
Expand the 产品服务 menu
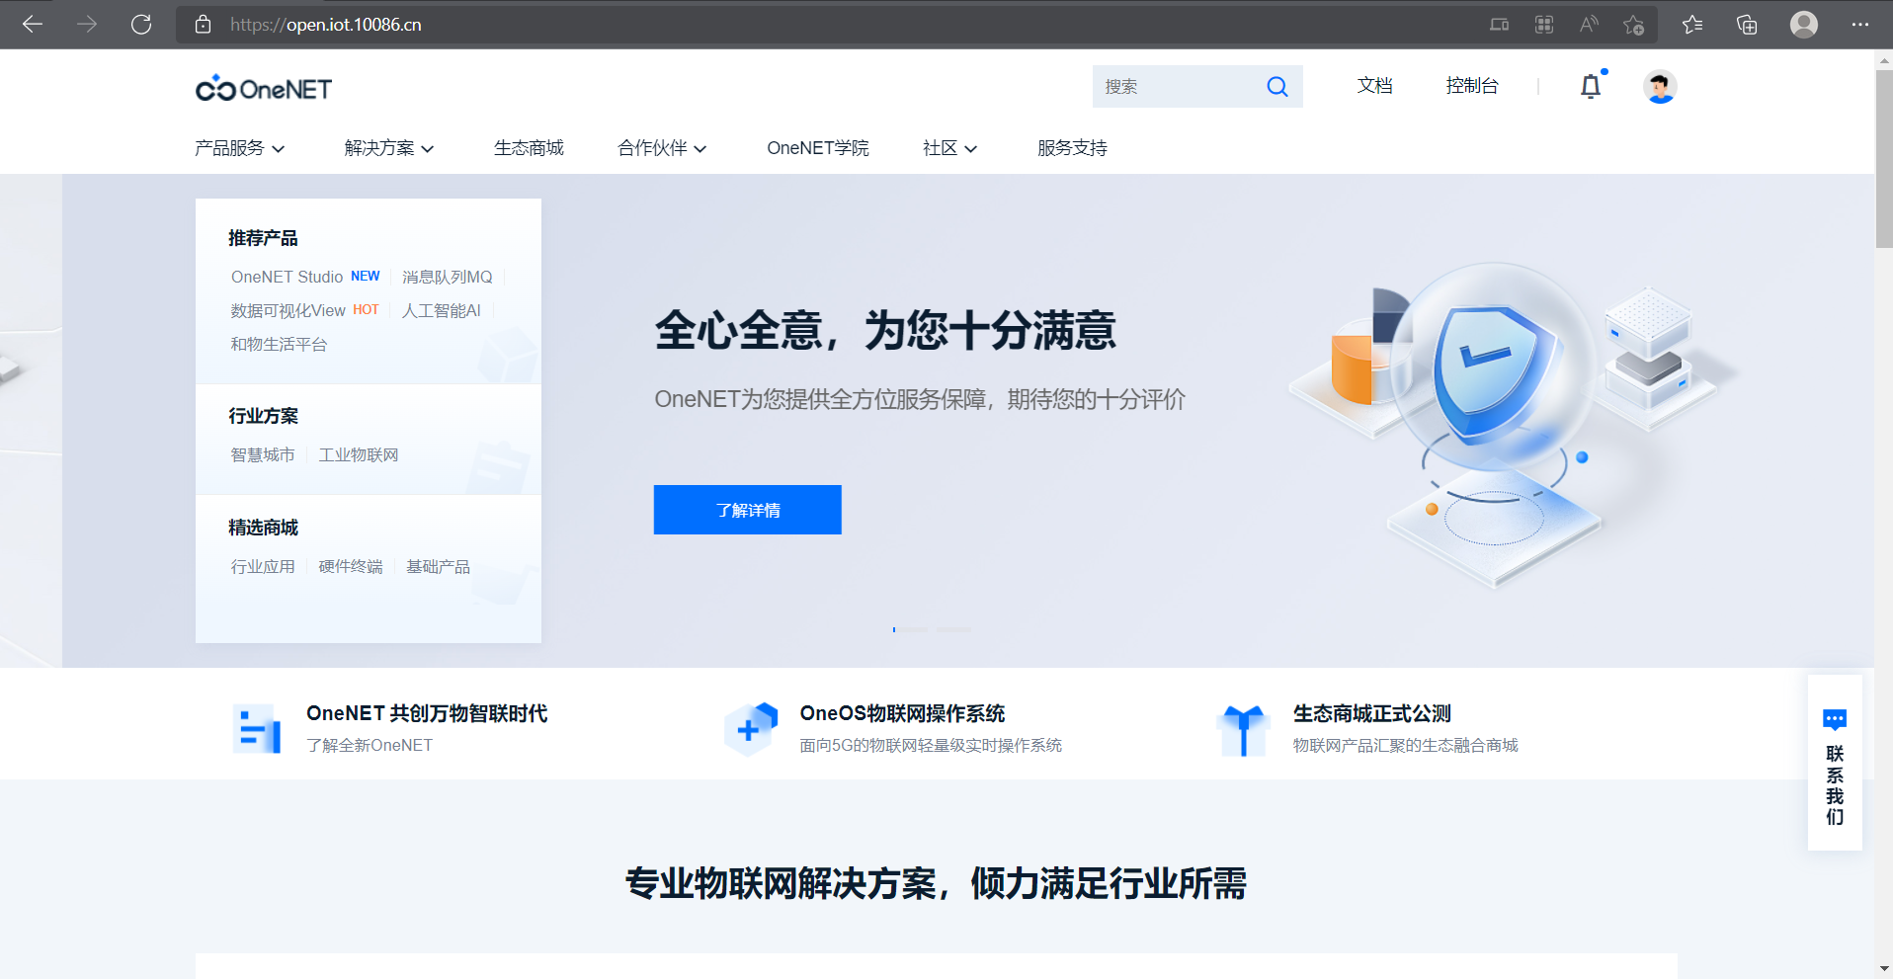(x=239, y=148)
